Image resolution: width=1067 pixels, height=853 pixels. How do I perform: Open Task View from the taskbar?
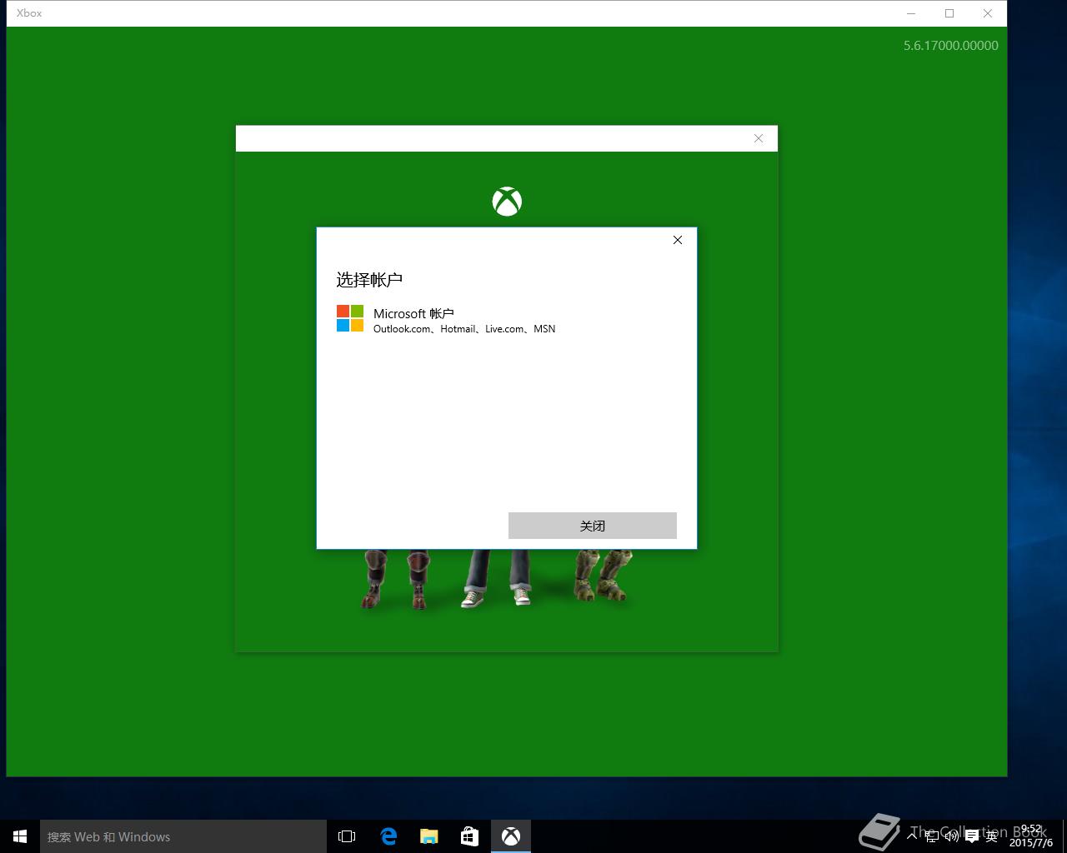coord(347,836)
